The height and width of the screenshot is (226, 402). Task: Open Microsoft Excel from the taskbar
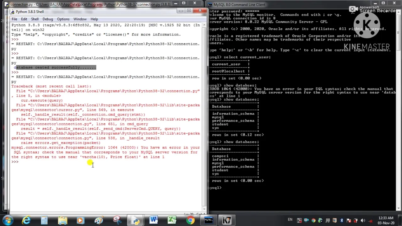coord(172,220)
